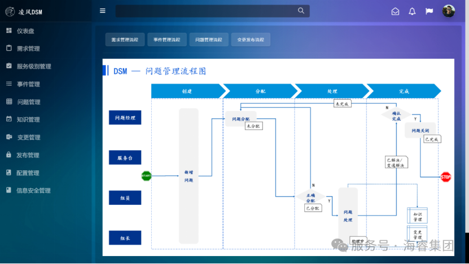469x264 pixels.
Task: Open the notification bell icon
Action: click(x=412, y=11)
